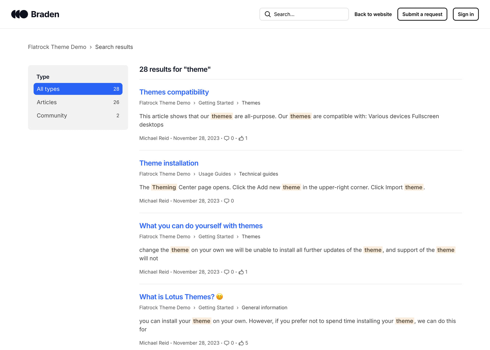Open the Themes compatibility article

(x=174, y=92)
